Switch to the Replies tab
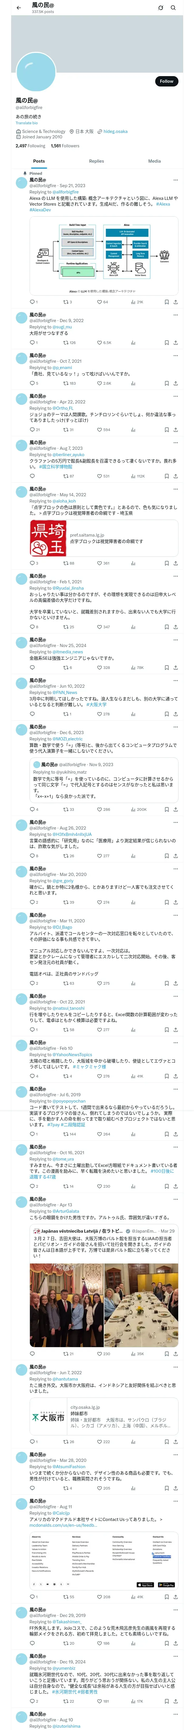 click(x=96, y=161)
